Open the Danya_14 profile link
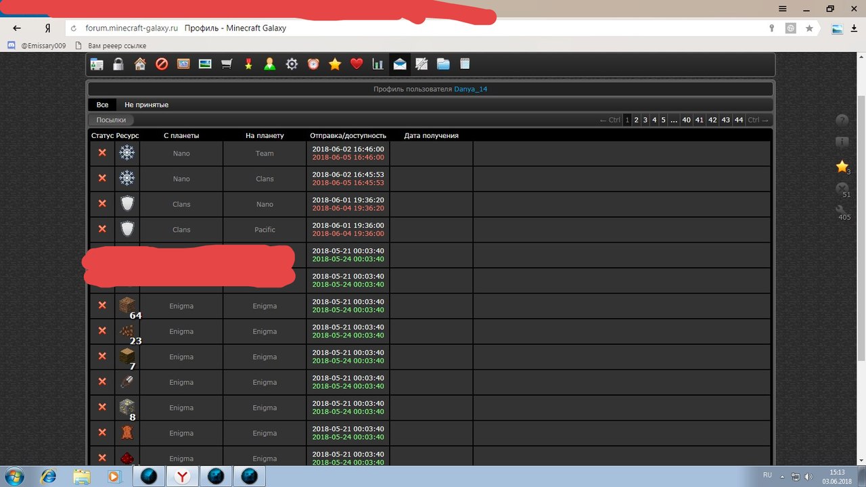Image resolution: width=866 pixels, height=487 pixels. (x=471, y=89)
